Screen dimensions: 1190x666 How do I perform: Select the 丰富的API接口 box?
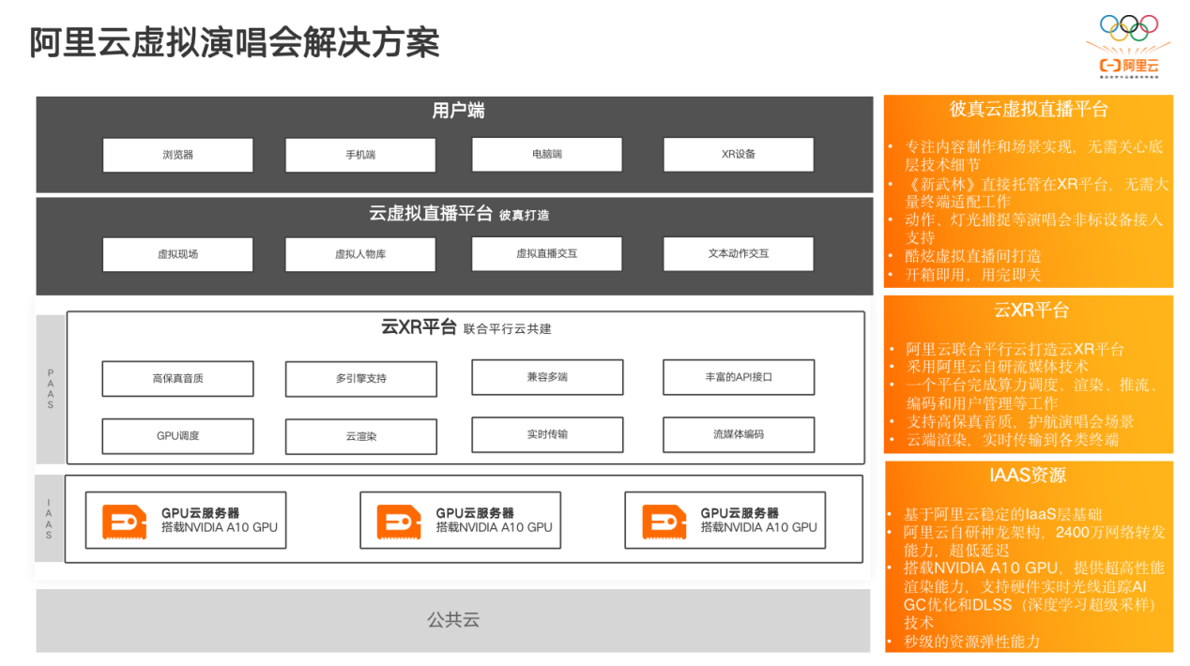coord(739,377)
